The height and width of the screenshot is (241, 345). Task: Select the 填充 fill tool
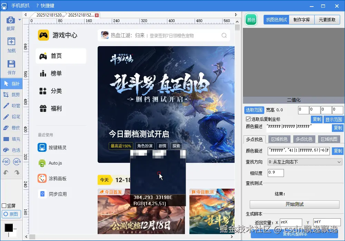coord(11,139)
